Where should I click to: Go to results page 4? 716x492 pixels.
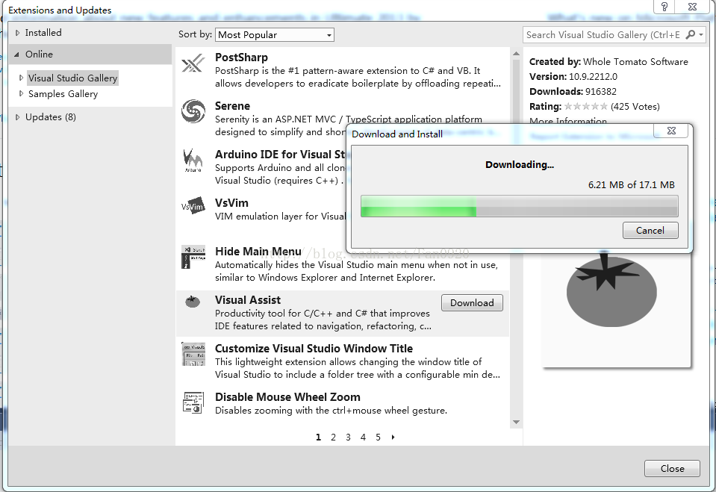tap(363, 437)
